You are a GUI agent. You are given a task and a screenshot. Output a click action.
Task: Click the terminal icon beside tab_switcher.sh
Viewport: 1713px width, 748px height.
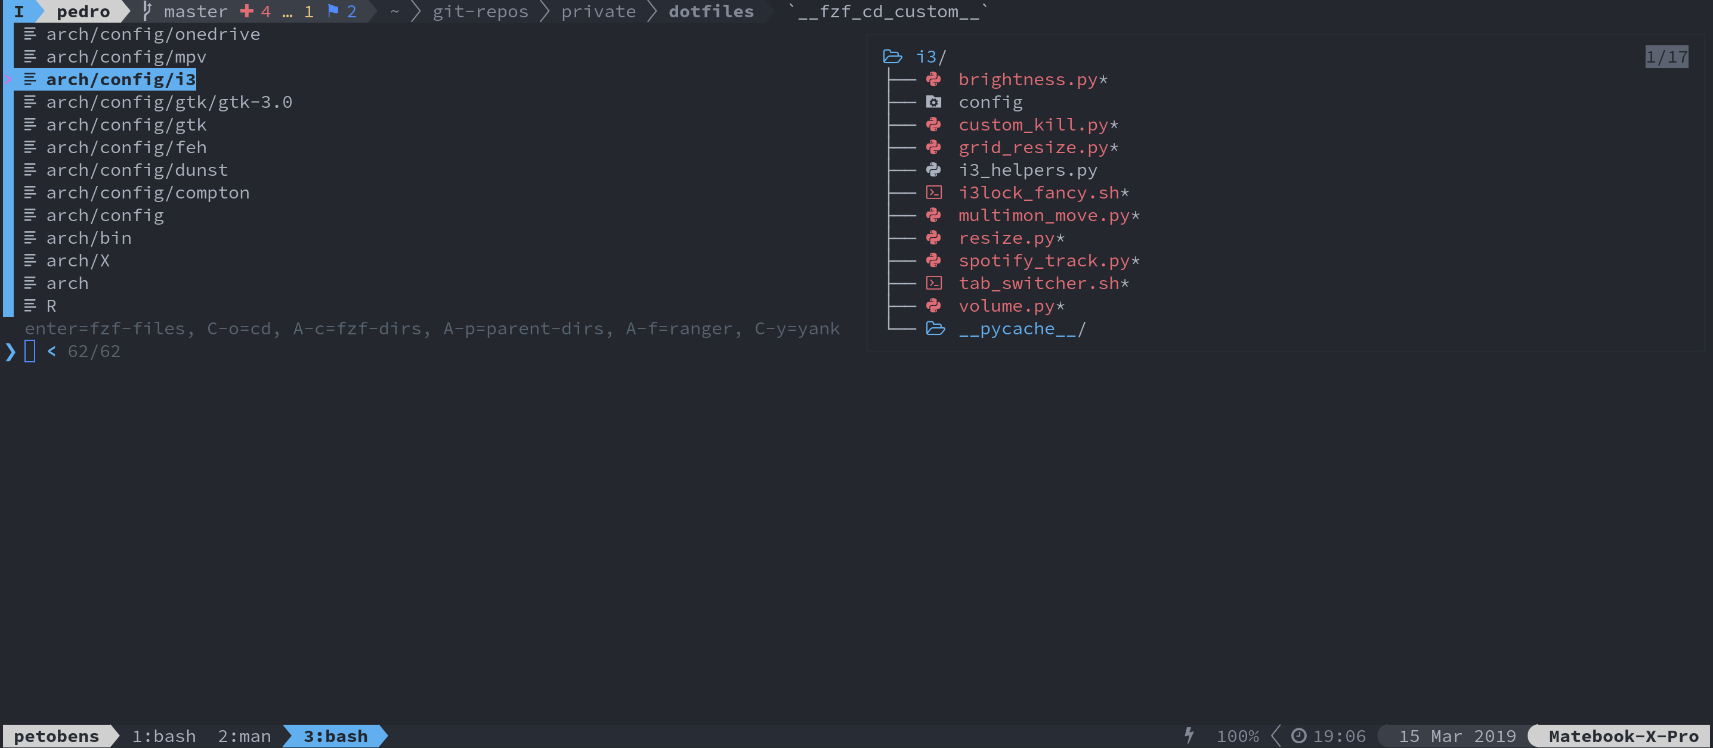pyautogui.click(x=934, y=283)
